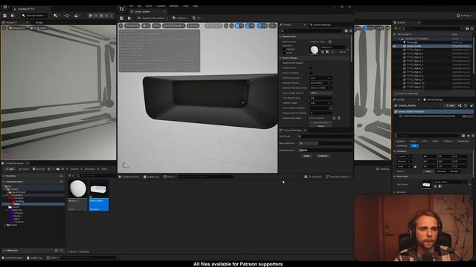This screenshot has height=267, width=476.
Task: Open the Content Drawer in the mesh editor bottom bar
Action: [129, 177]
